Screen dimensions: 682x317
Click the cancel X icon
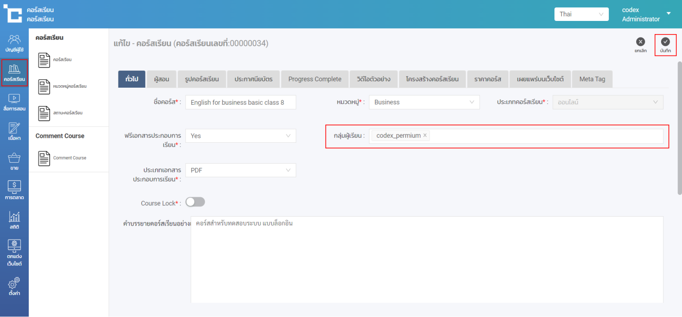click(x=641, y=42)
